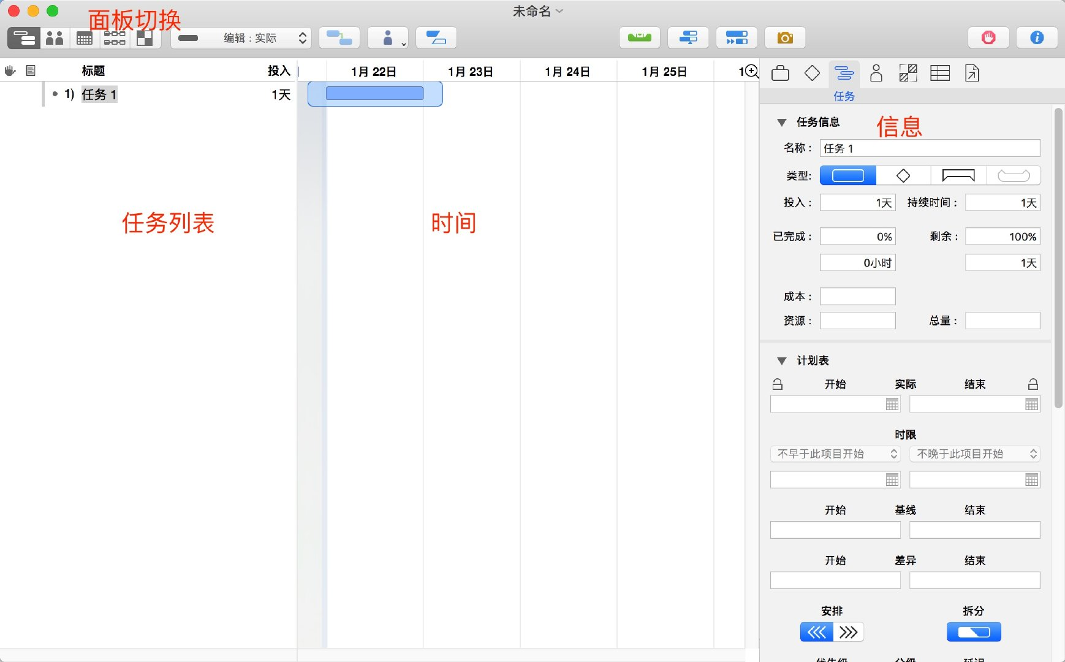Toggle the 拆分 task split switch
The image size is (1065, 662).
coord(974,632)
